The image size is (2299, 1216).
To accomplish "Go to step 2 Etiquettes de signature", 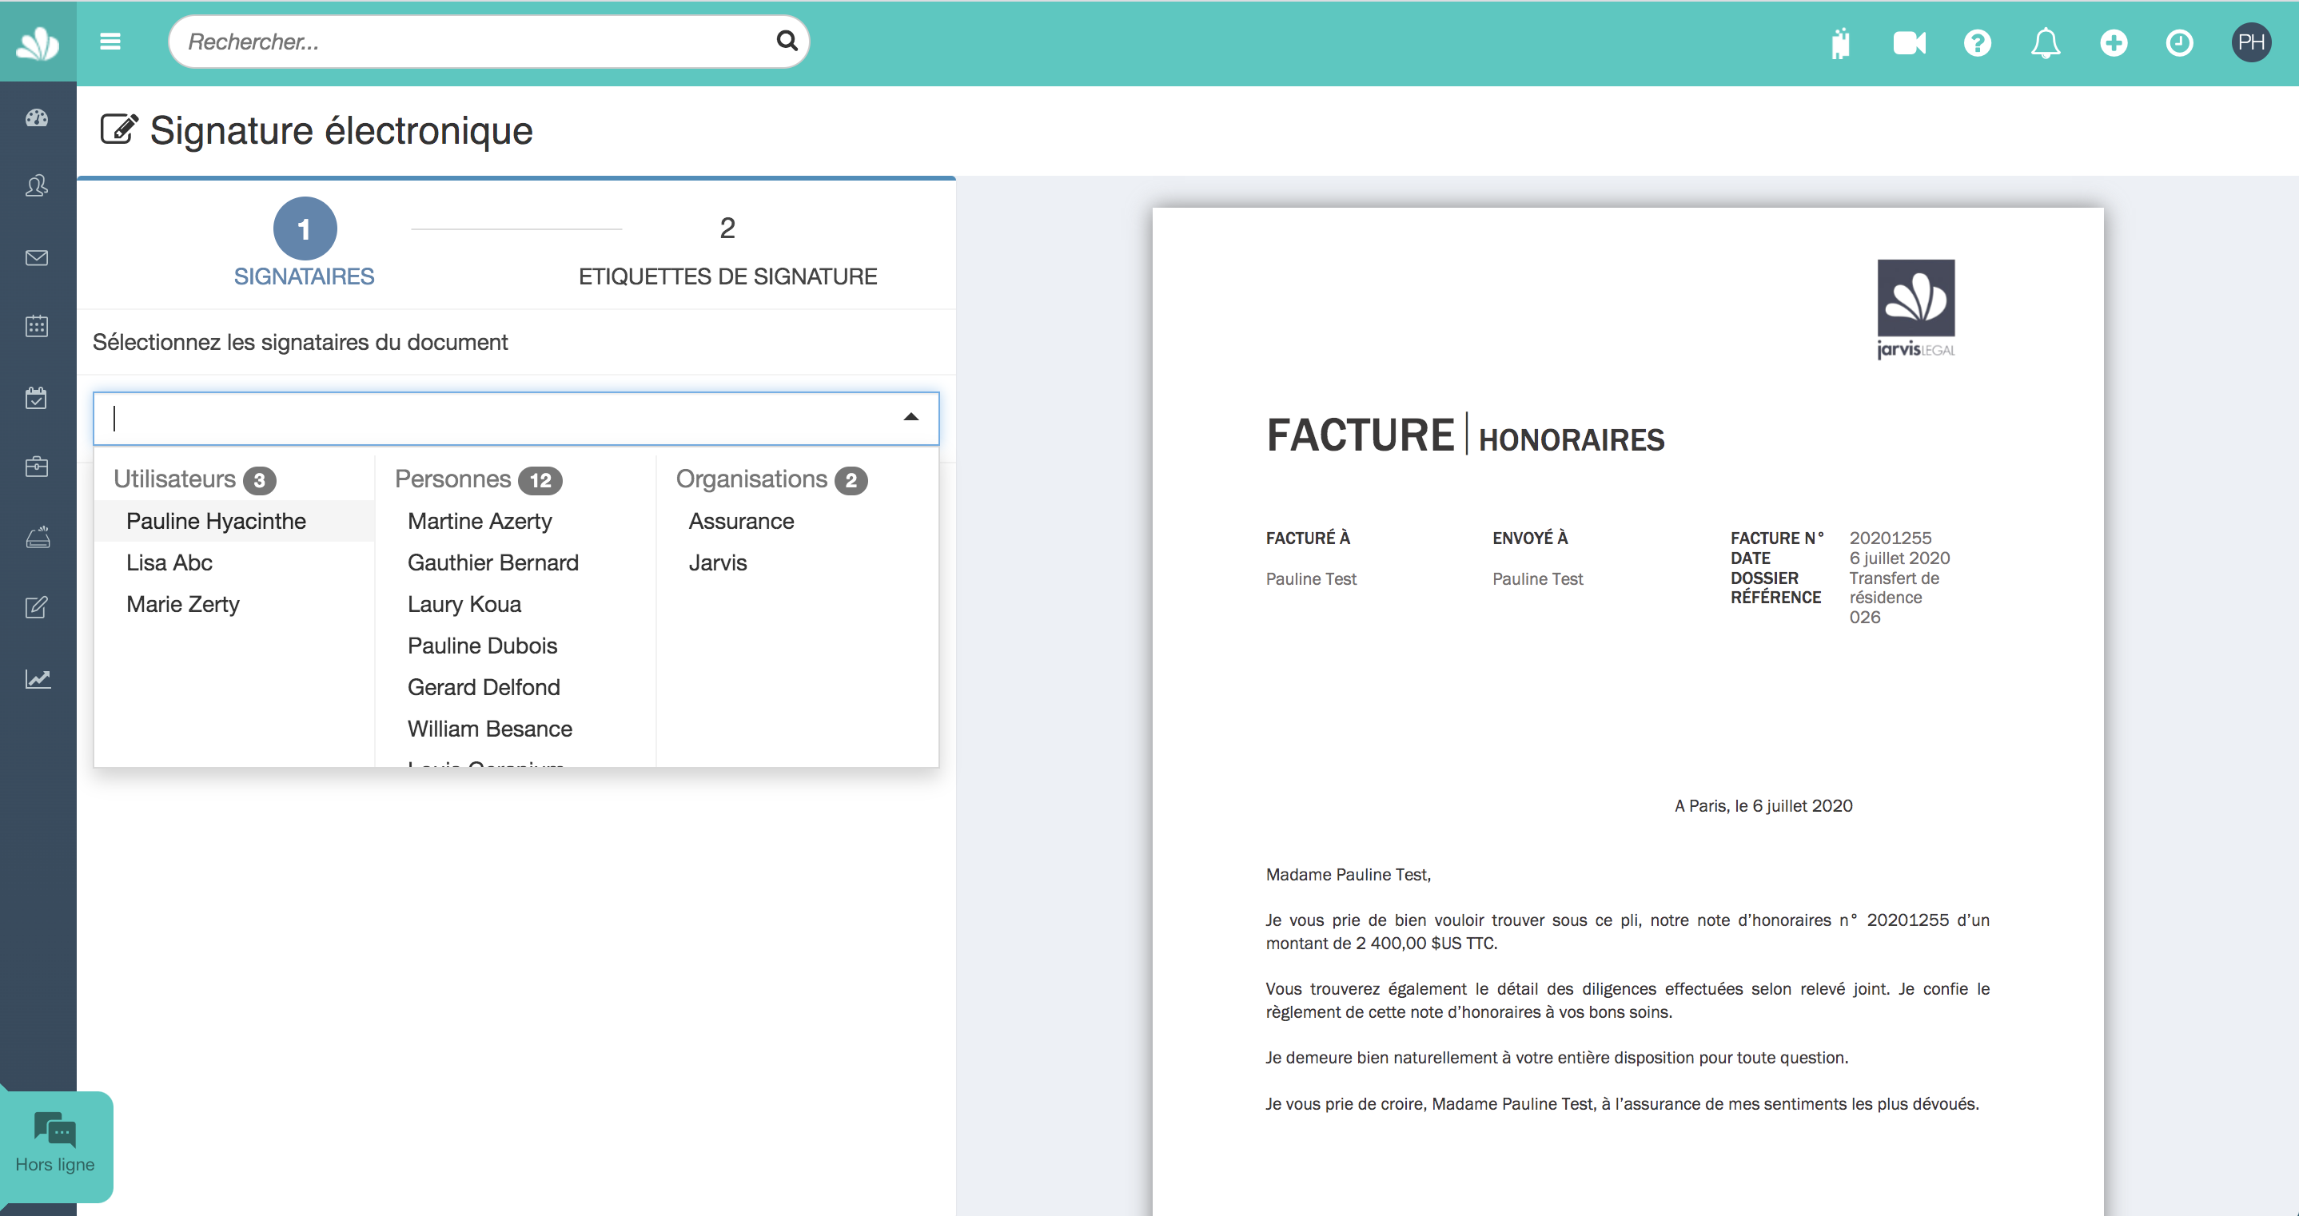I will pyautogui.click(x=727, y=251).
